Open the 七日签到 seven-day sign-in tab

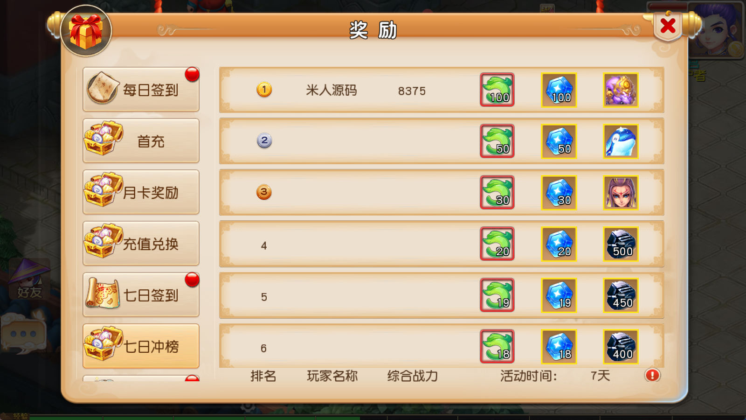pyautogui.click(x=141, y=294)
